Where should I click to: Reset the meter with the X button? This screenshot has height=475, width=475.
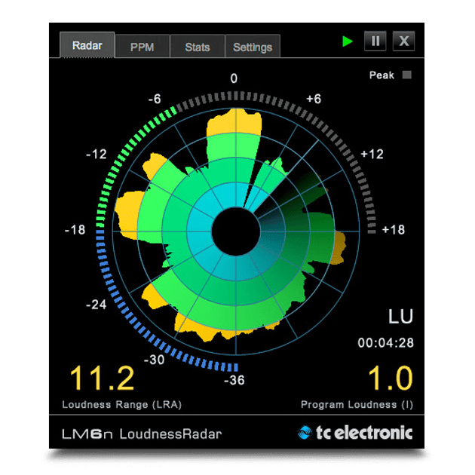(x=403, y=41)
